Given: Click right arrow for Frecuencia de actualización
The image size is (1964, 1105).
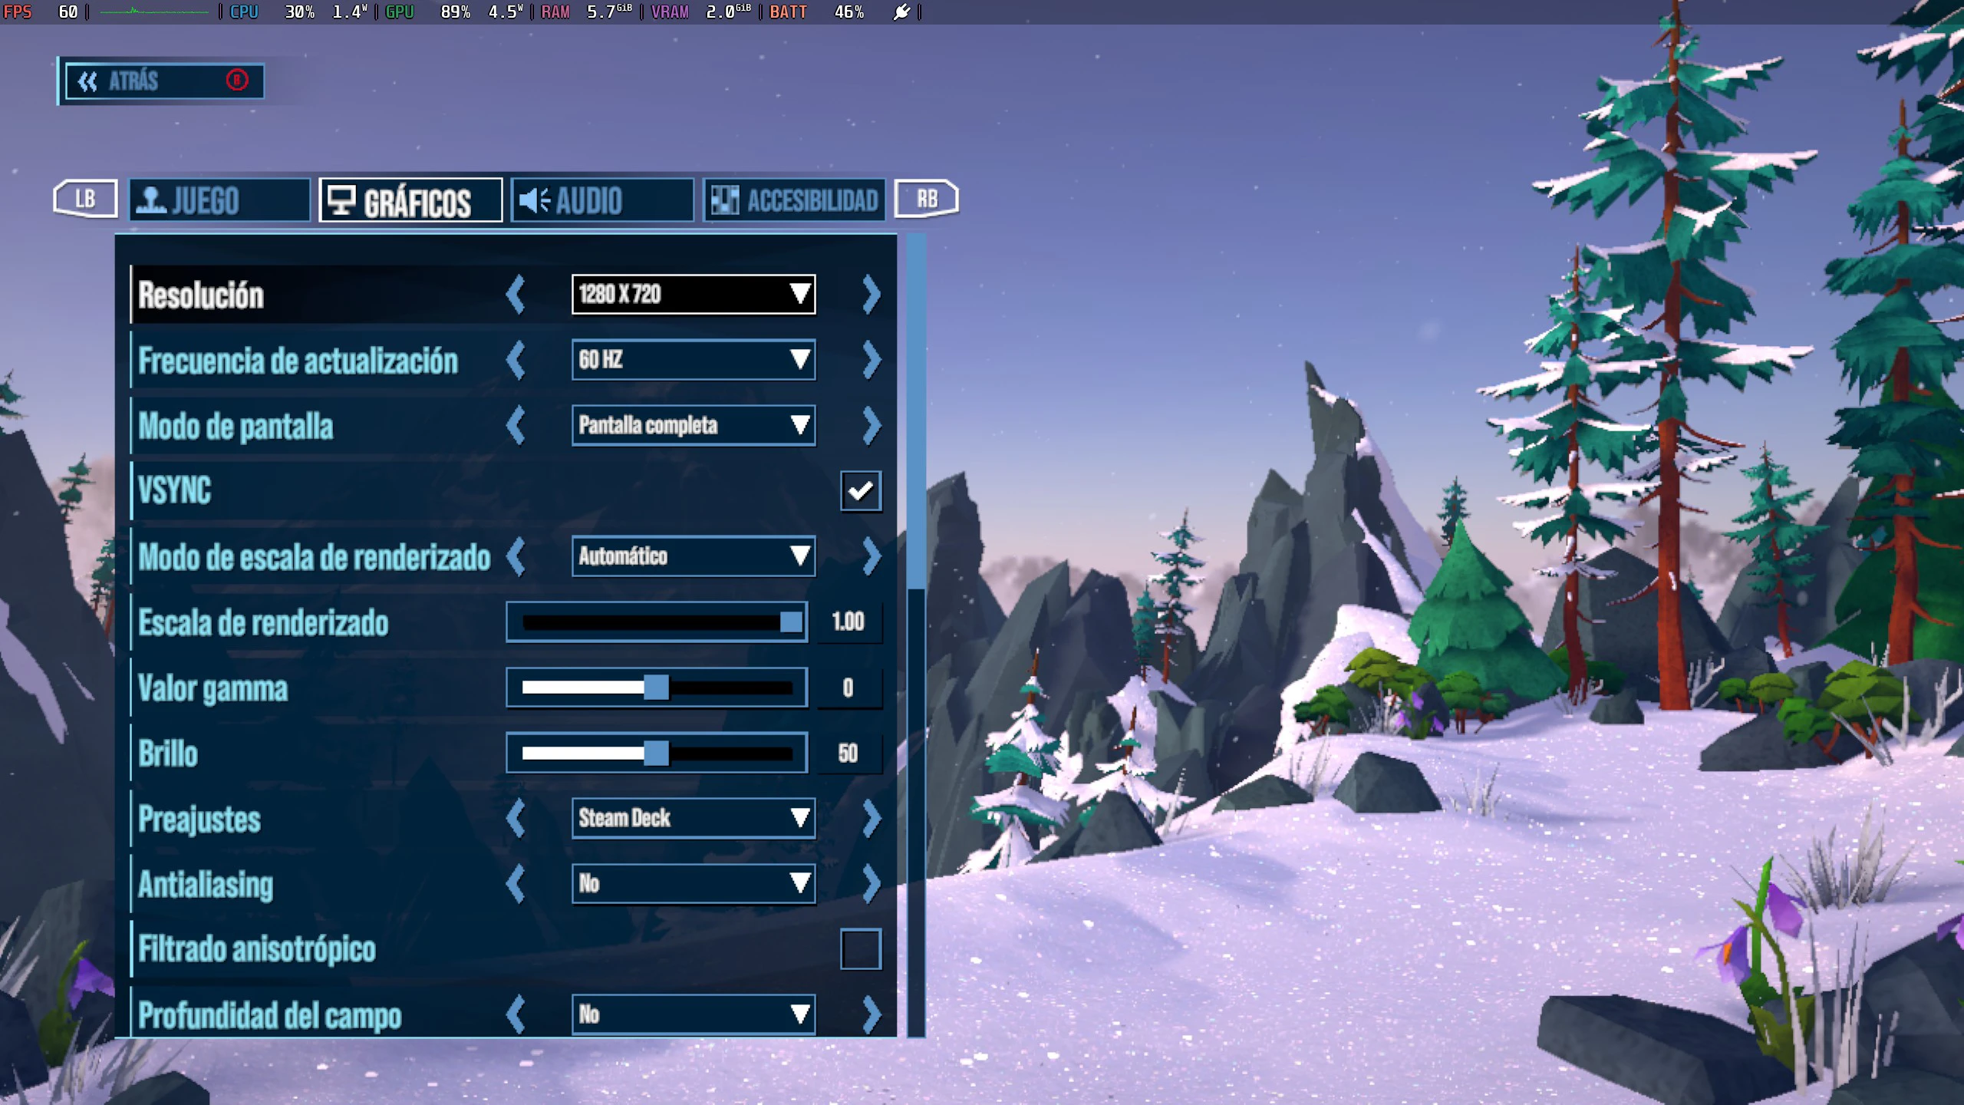Looking at the screenshot, I should (x=871, y=360).
